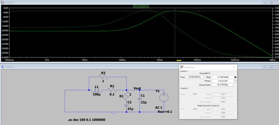Click R2's 0.1 resistance value
The height and width of the screenshot is (125, 279).
pyautogui.click(x=112, y=94)
